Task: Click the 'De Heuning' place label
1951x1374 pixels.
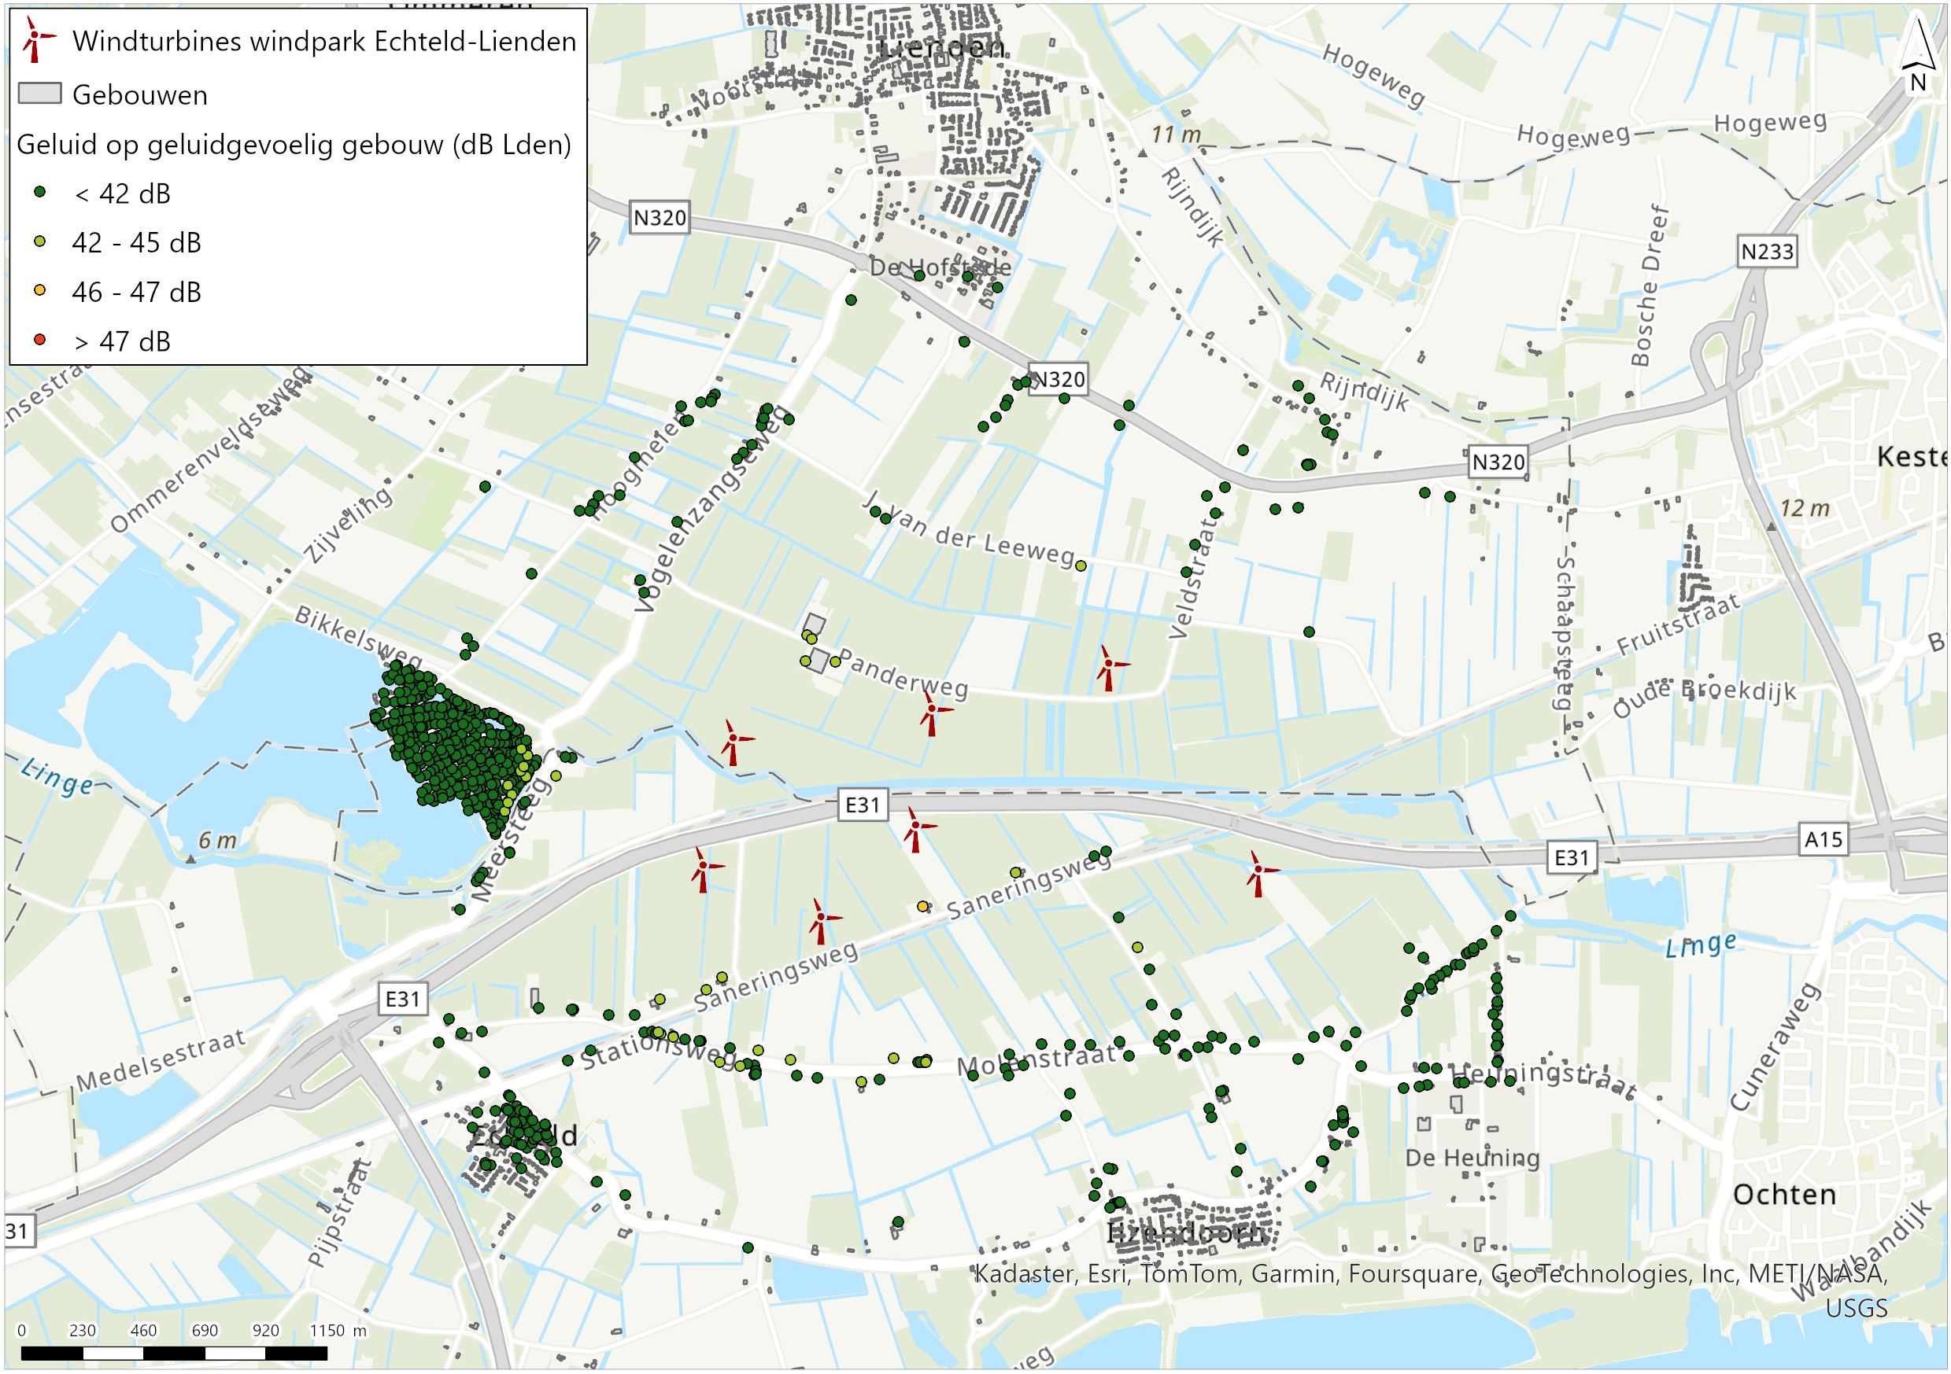Action: point(1472,1158)
